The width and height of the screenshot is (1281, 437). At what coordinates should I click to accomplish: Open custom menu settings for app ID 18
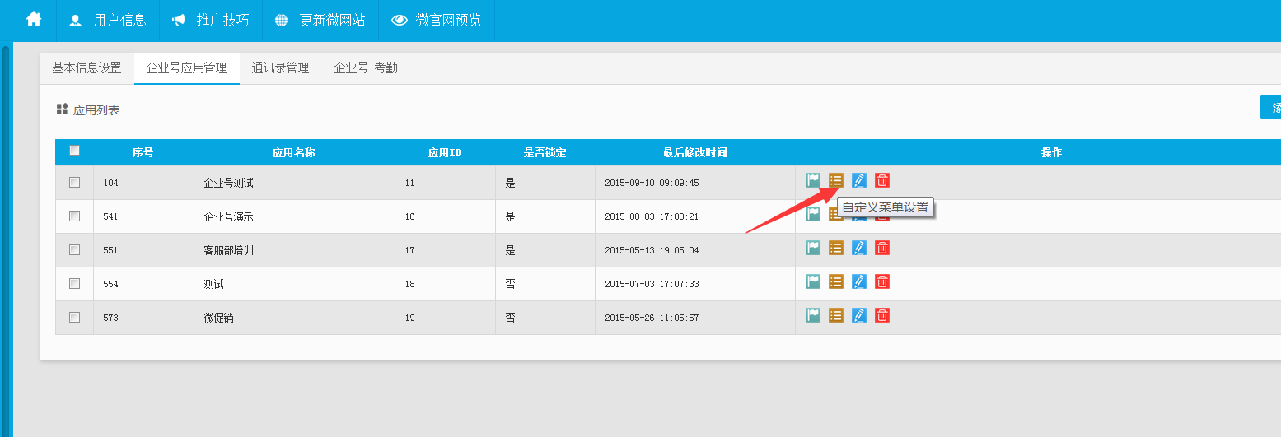836,281
